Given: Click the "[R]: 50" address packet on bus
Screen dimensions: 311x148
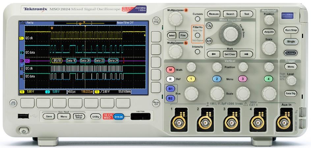Looking at the screenshot, I should point(57,61).
